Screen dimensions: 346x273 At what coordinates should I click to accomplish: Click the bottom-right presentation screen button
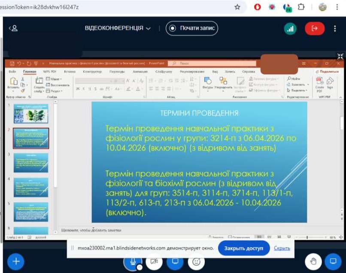click(x=333, y=261)
